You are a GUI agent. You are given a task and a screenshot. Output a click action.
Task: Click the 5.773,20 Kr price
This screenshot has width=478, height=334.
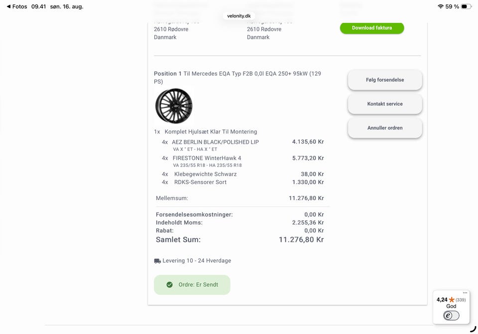point(308,158)
